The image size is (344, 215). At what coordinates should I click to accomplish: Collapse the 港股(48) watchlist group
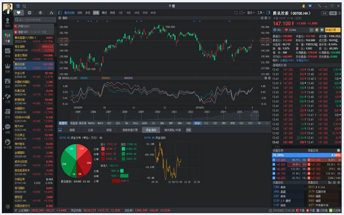pos(34,32)
